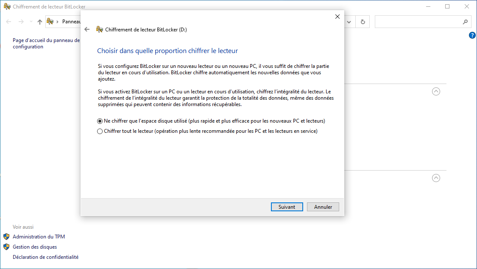Click the shield icon beside Gestion des disques
Screen dimensions: 477x269
(6, 247)
